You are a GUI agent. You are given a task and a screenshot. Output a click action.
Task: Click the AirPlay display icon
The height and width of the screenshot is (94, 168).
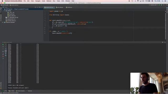(x=141, y=1)
